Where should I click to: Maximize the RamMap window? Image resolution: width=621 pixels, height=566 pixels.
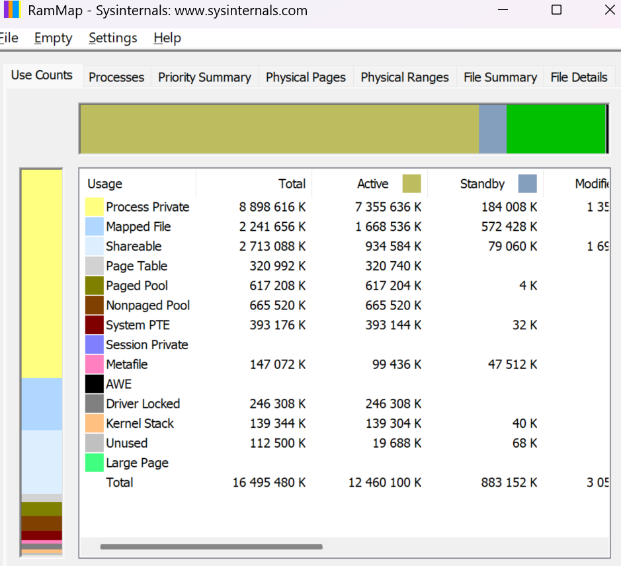[556, 9]
